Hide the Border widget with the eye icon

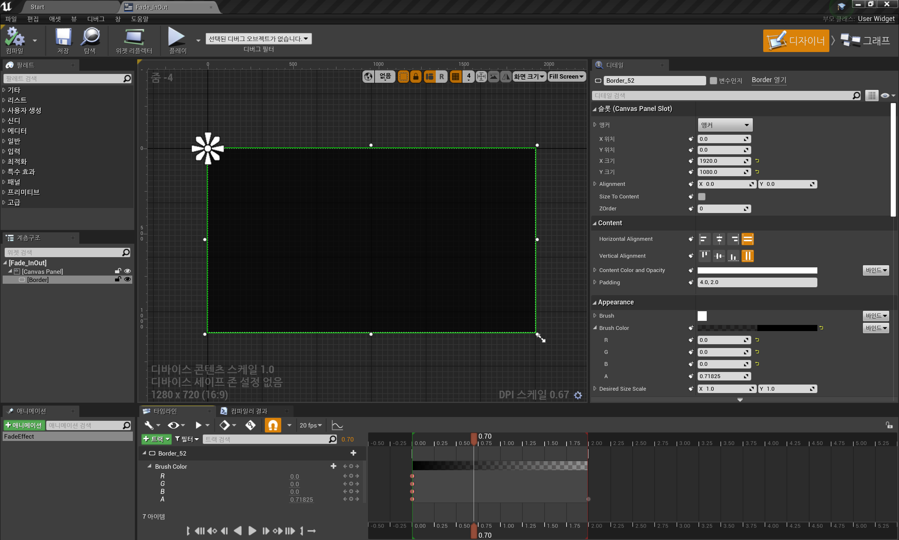[x=127, y=279]
